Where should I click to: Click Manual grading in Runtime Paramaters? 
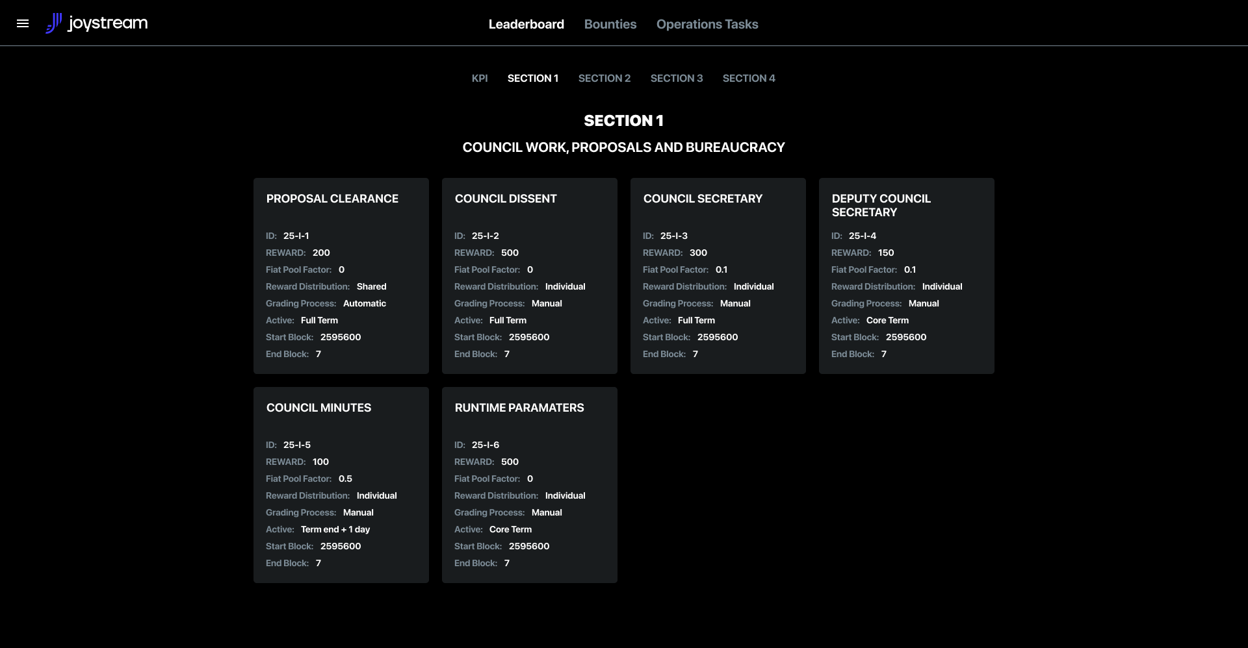pyautogui.click(x=547, y=512)
